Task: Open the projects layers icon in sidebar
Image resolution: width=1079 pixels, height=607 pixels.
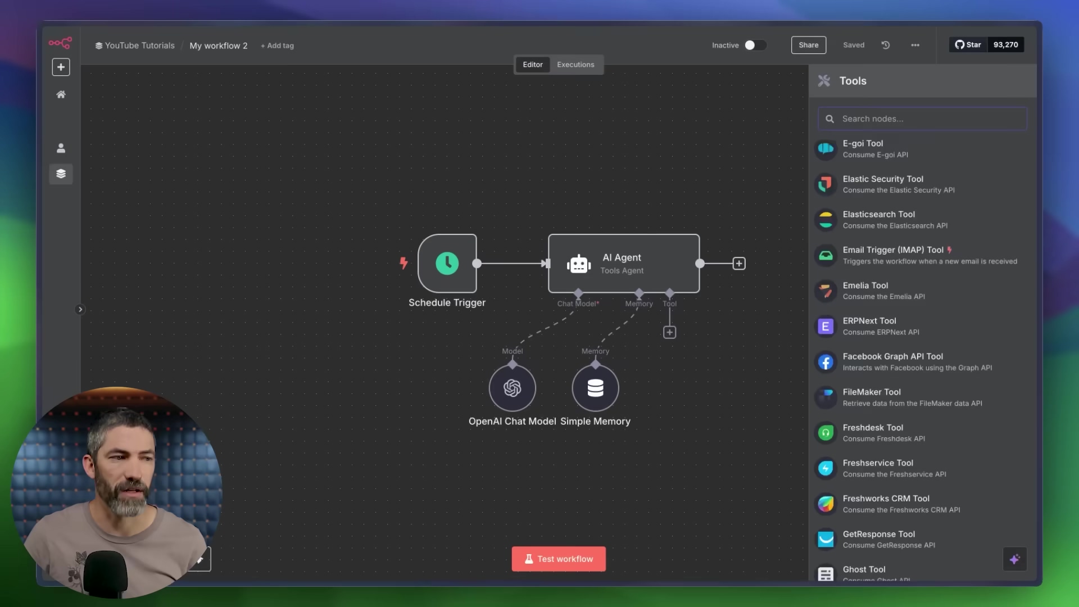Action: (61, 174)
